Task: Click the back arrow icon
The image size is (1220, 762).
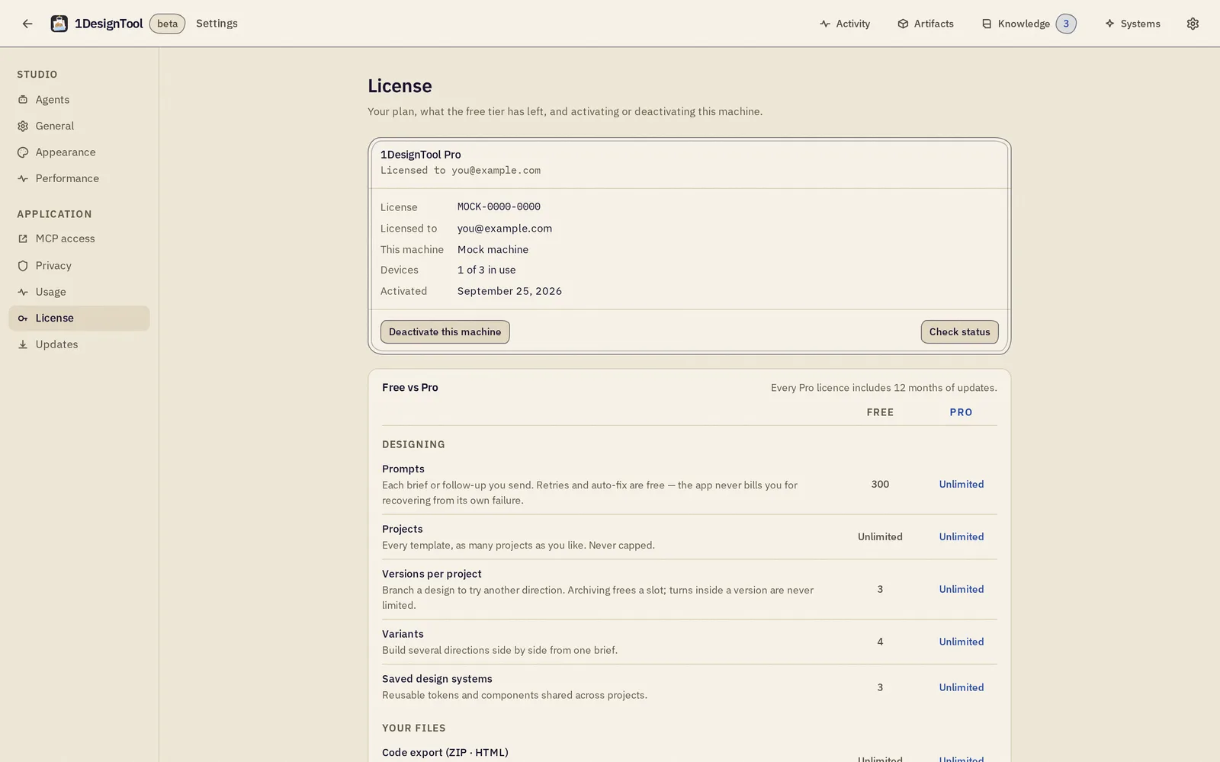Action: pos(27,24)
